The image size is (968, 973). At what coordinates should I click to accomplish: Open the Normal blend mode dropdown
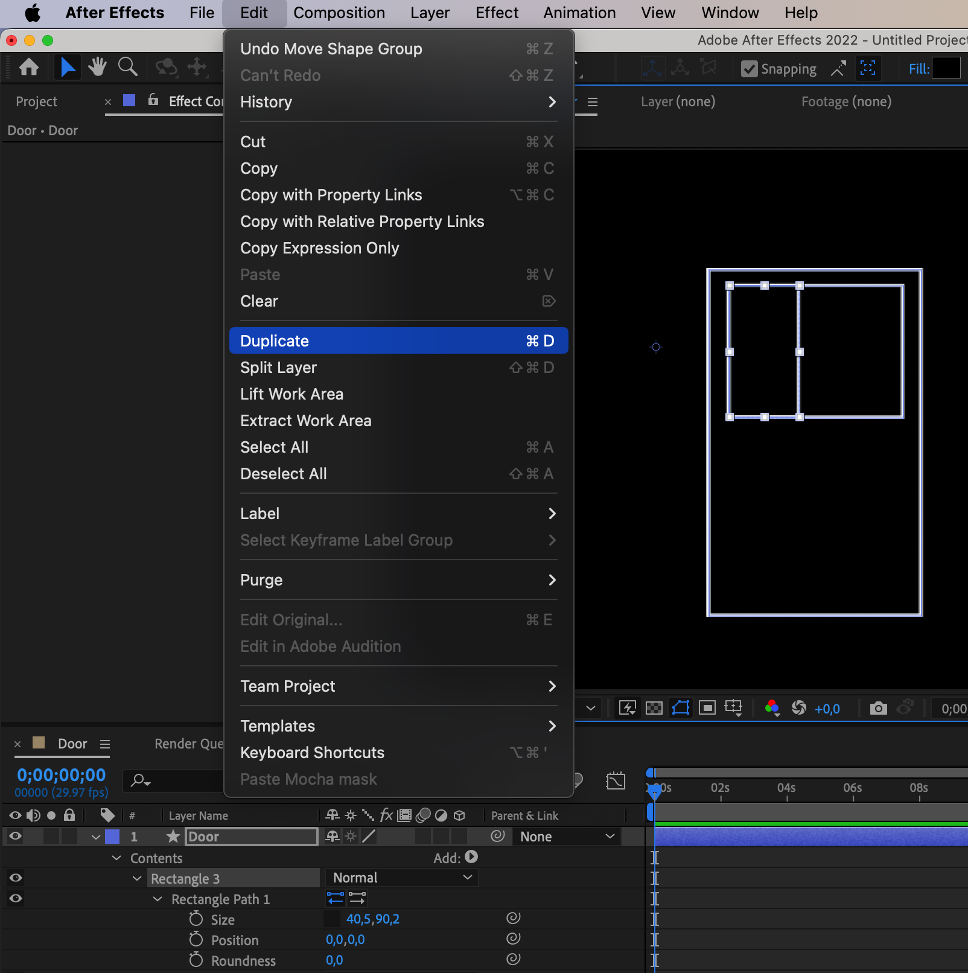tap(402, 878)
